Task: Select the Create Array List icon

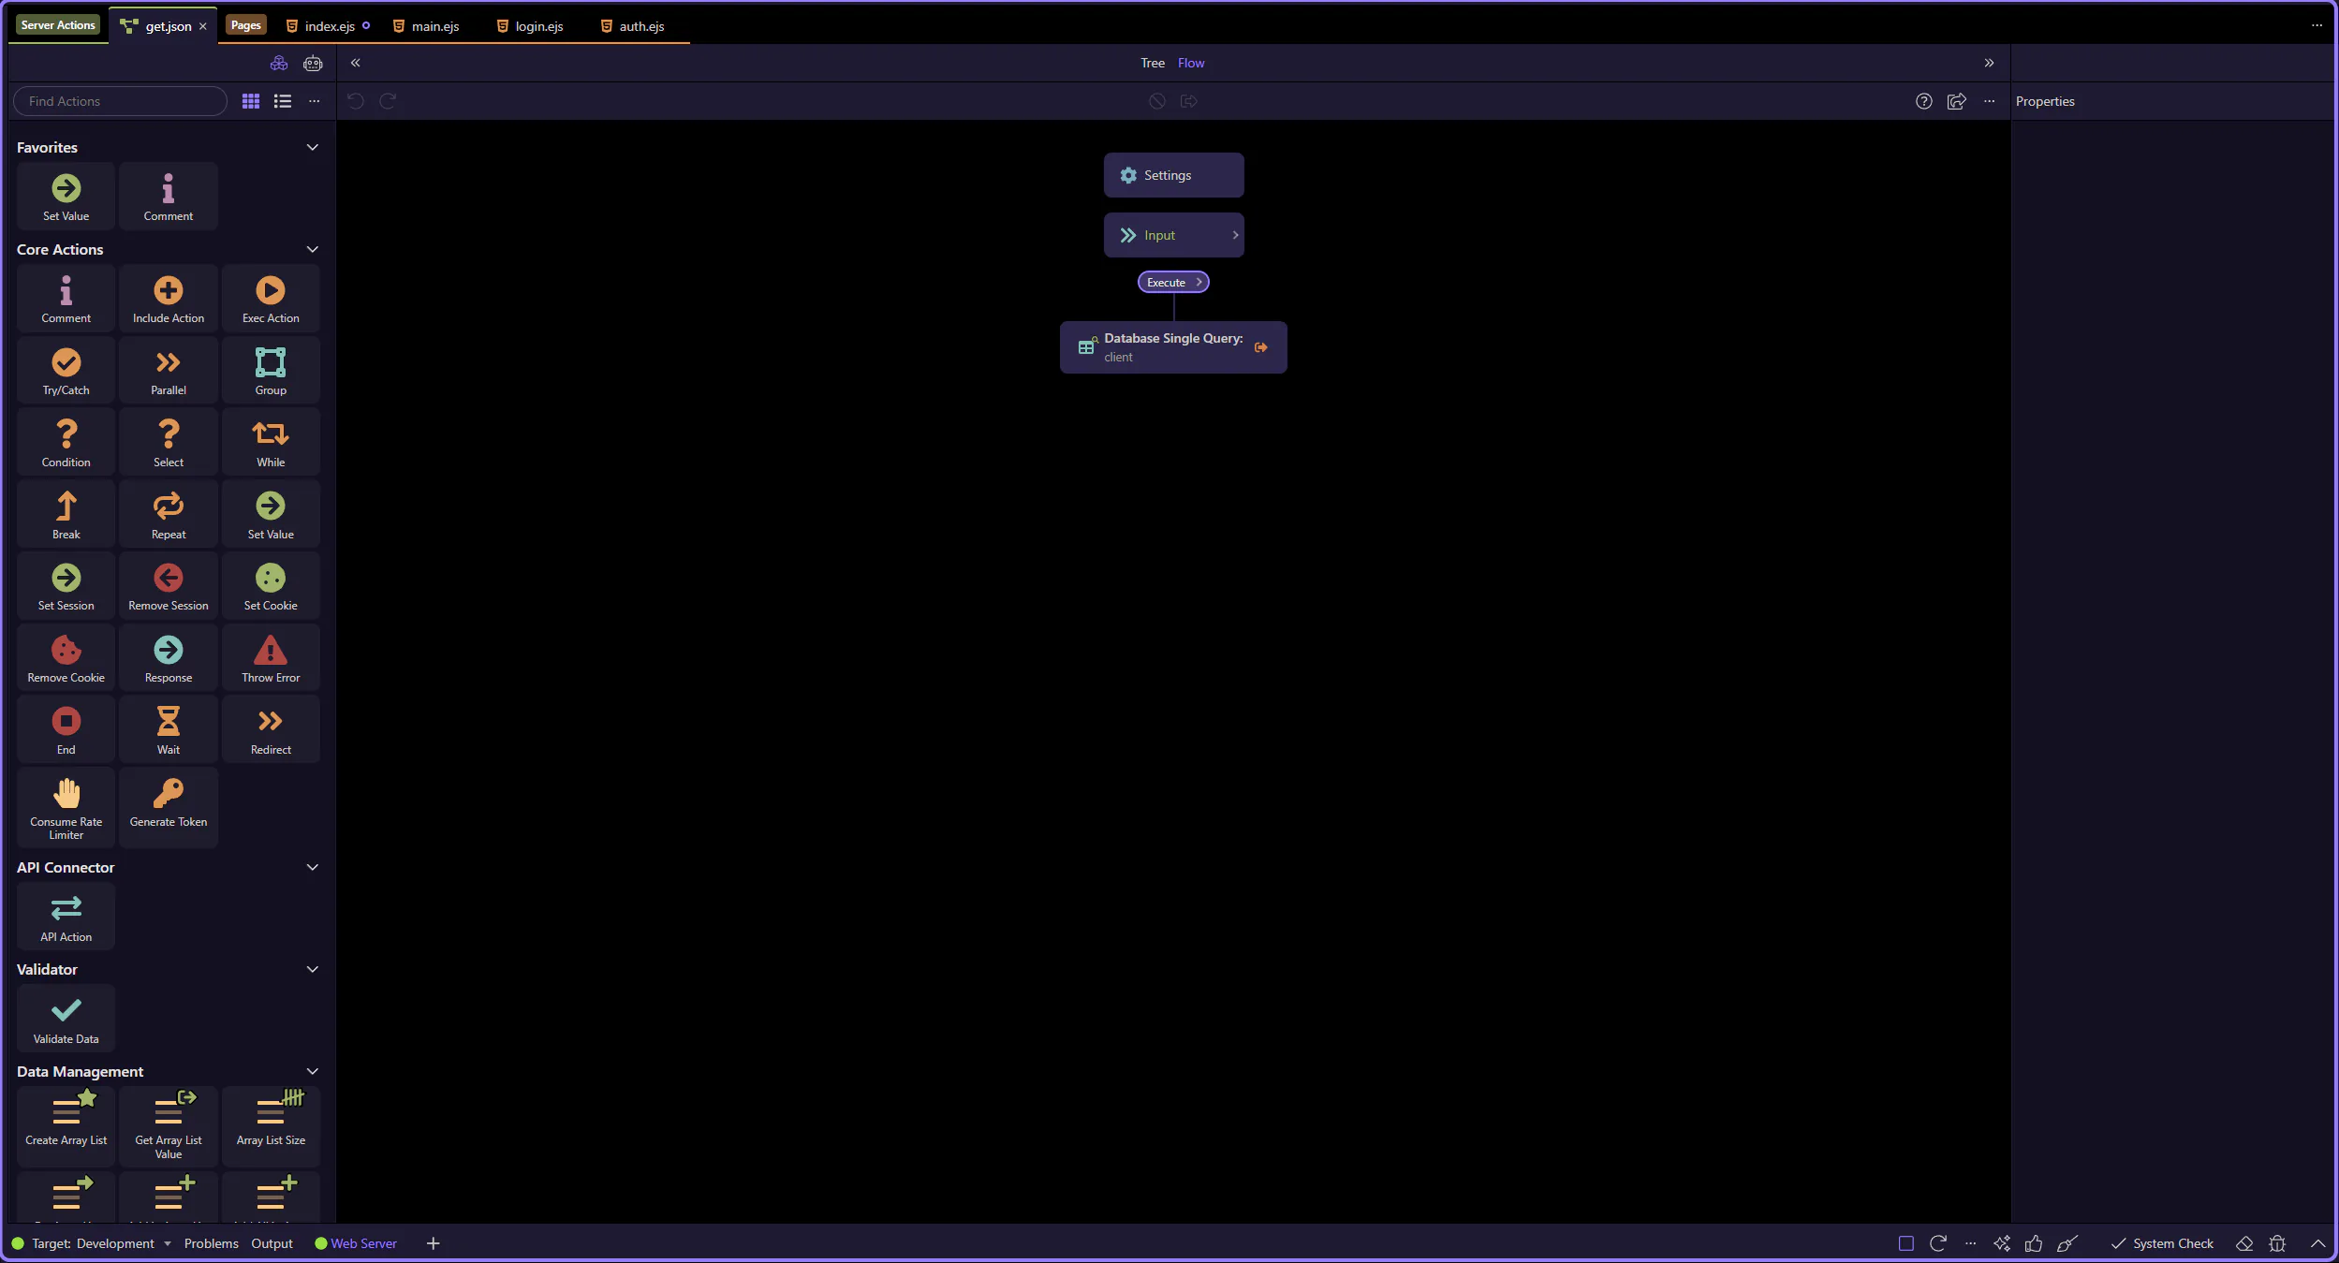Action: pos(66,1110)
